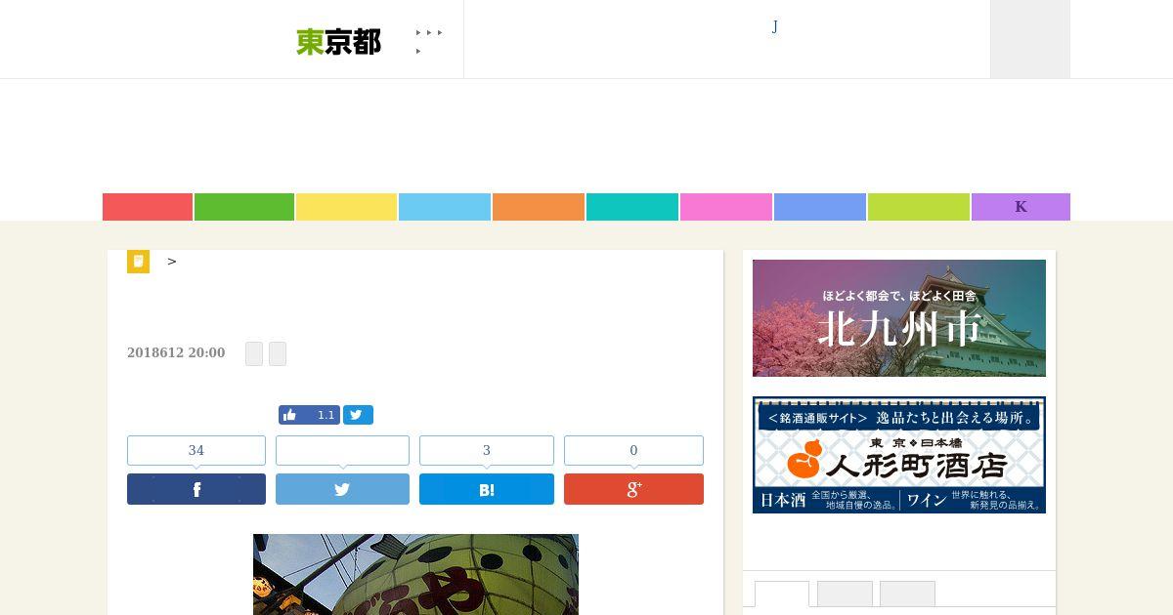
Task: Click the empty Twitter share count box
Action: 342,450
